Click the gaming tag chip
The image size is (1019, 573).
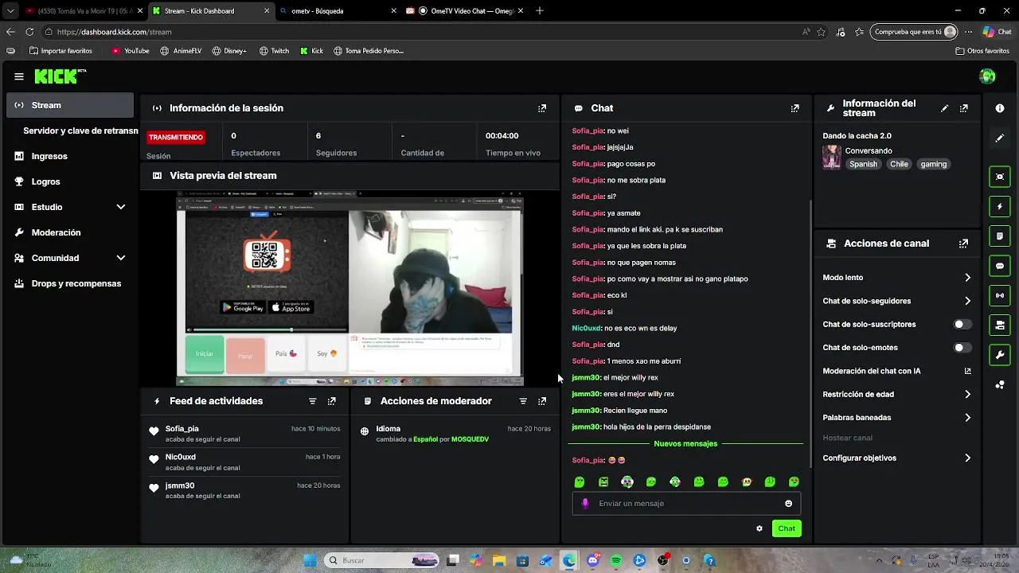coord(934,164)
